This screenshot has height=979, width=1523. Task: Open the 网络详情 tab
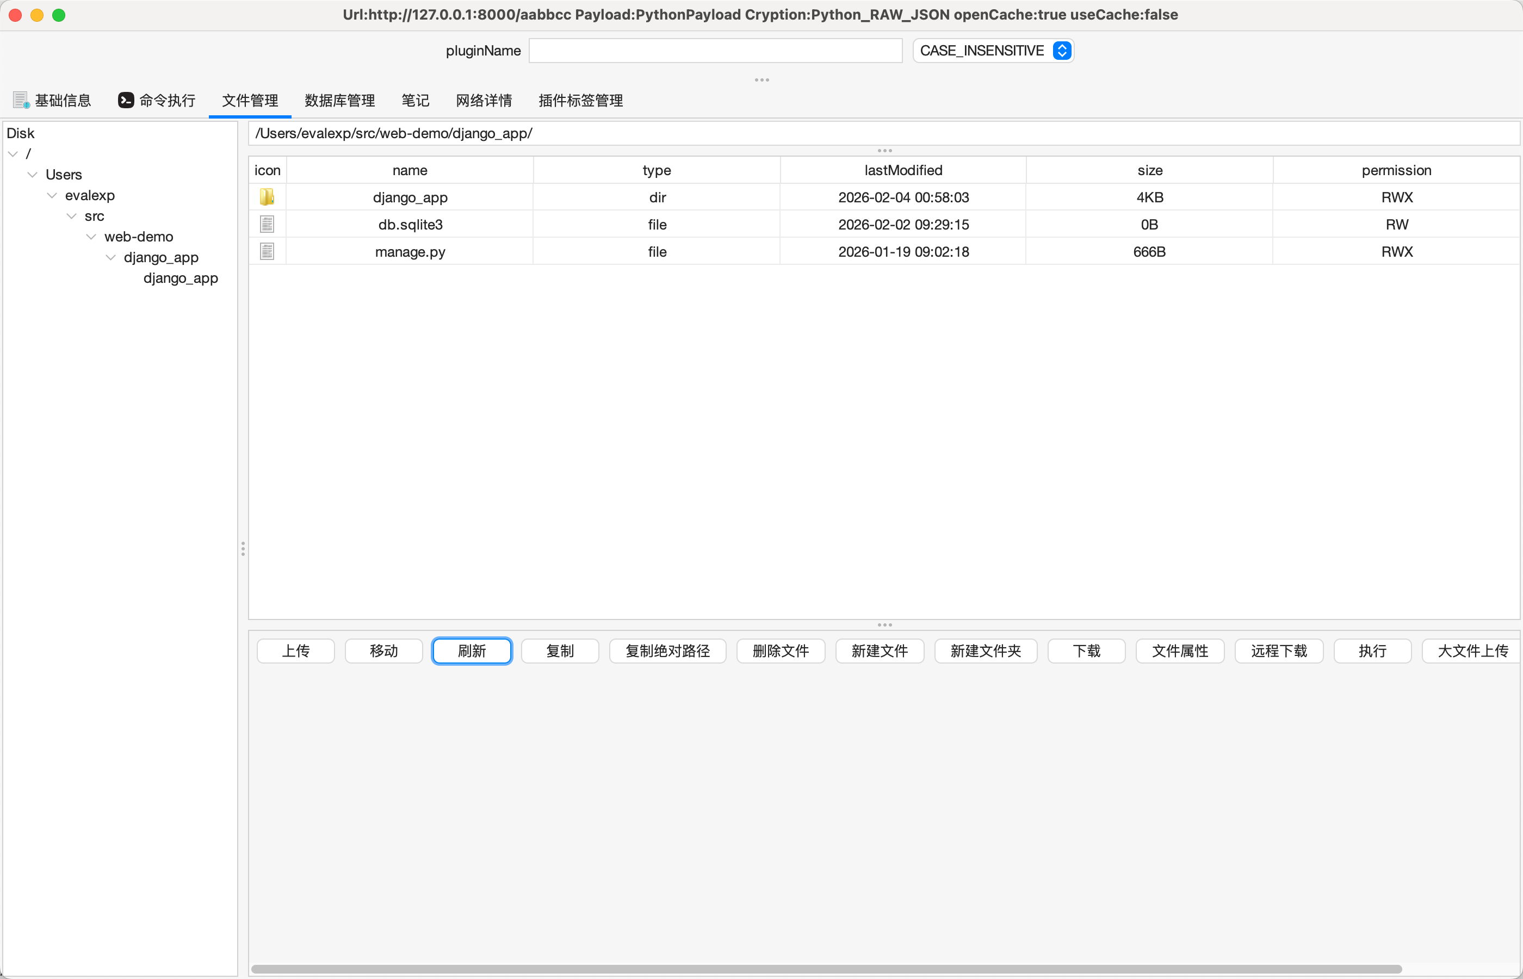pyautogui.click(x=484, y=101)
